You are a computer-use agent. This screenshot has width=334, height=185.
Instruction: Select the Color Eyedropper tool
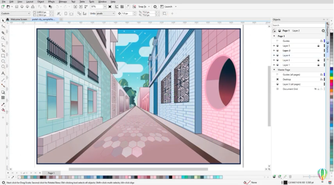coord(3,104)
